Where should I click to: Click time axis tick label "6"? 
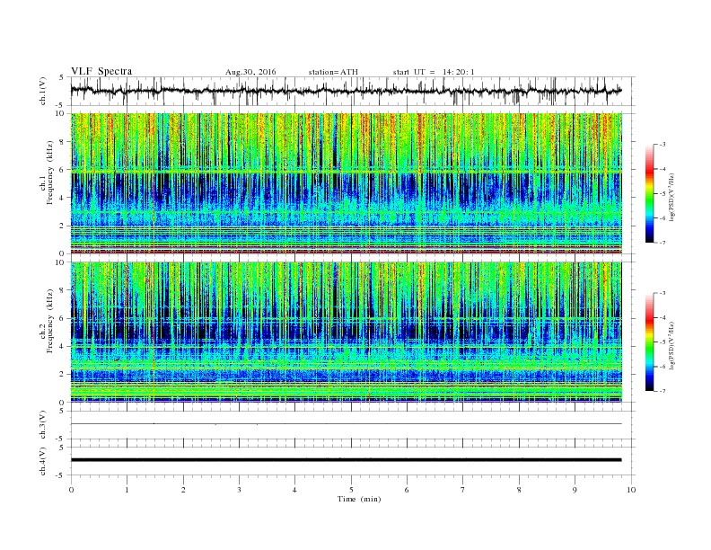pos(407,490)
